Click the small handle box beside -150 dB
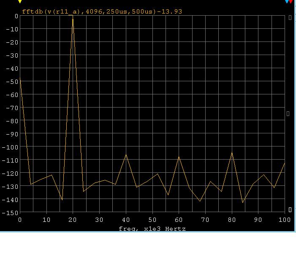 coord(290,210)
